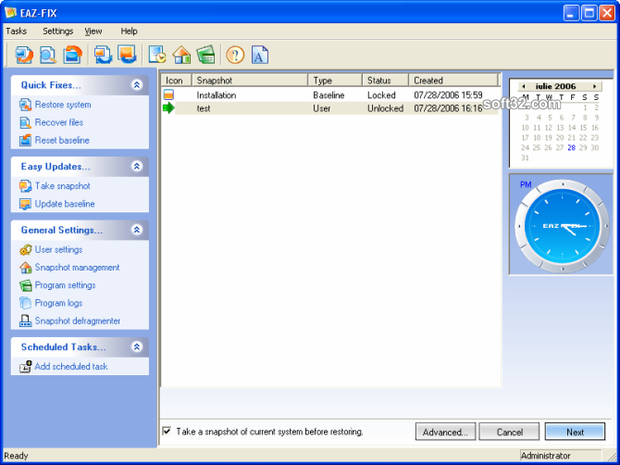Open the Snapshot management link
620x465 pixels.
click(x=77, y=268)
